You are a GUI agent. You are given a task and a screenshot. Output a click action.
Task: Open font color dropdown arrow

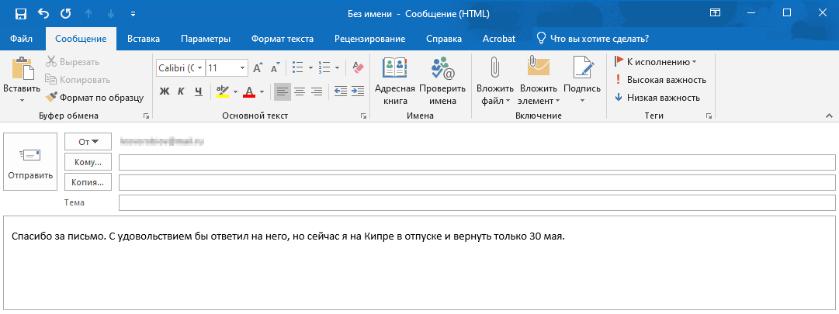(262, 91)
